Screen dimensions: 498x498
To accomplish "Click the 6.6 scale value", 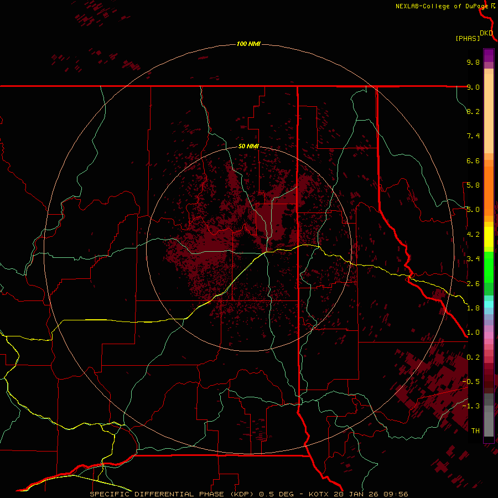I will click(x=473, y=160).
